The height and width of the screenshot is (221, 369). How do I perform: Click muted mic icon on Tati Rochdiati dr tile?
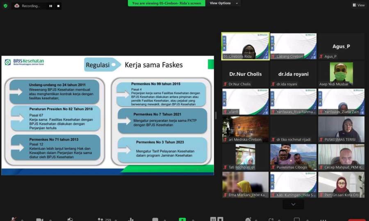[x=225, y=167]
